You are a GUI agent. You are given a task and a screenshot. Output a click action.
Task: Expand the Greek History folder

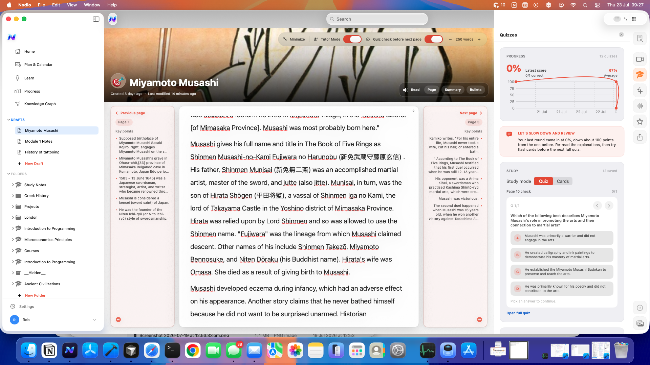click(x=13, y=196)
